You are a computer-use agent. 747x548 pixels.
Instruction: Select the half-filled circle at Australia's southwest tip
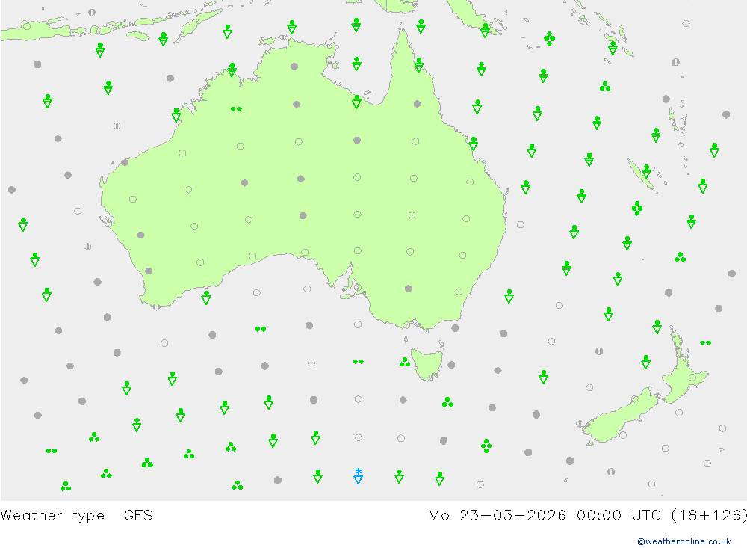click(x=157, y=307)
